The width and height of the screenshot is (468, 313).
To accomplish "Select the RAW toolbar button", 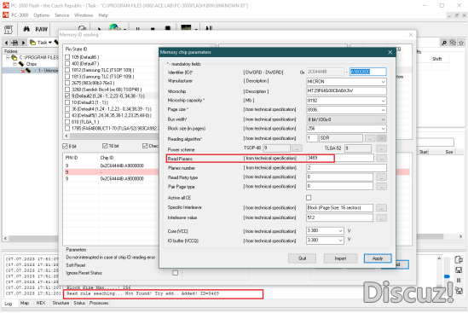I will [41, 29].
